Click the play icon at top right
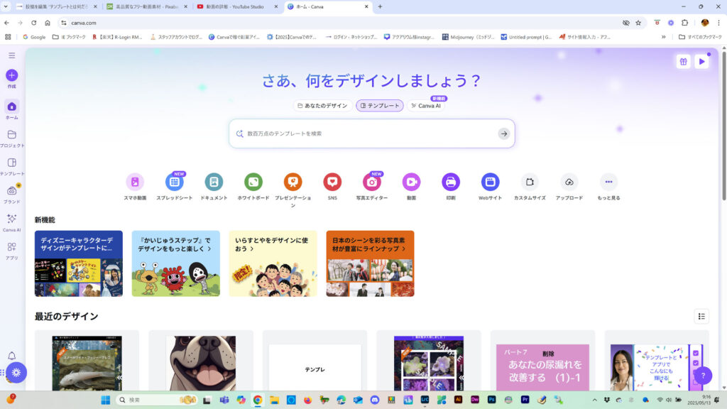This screenshot has width=727, height=409. pyautogui.click(x=702, y=62)
